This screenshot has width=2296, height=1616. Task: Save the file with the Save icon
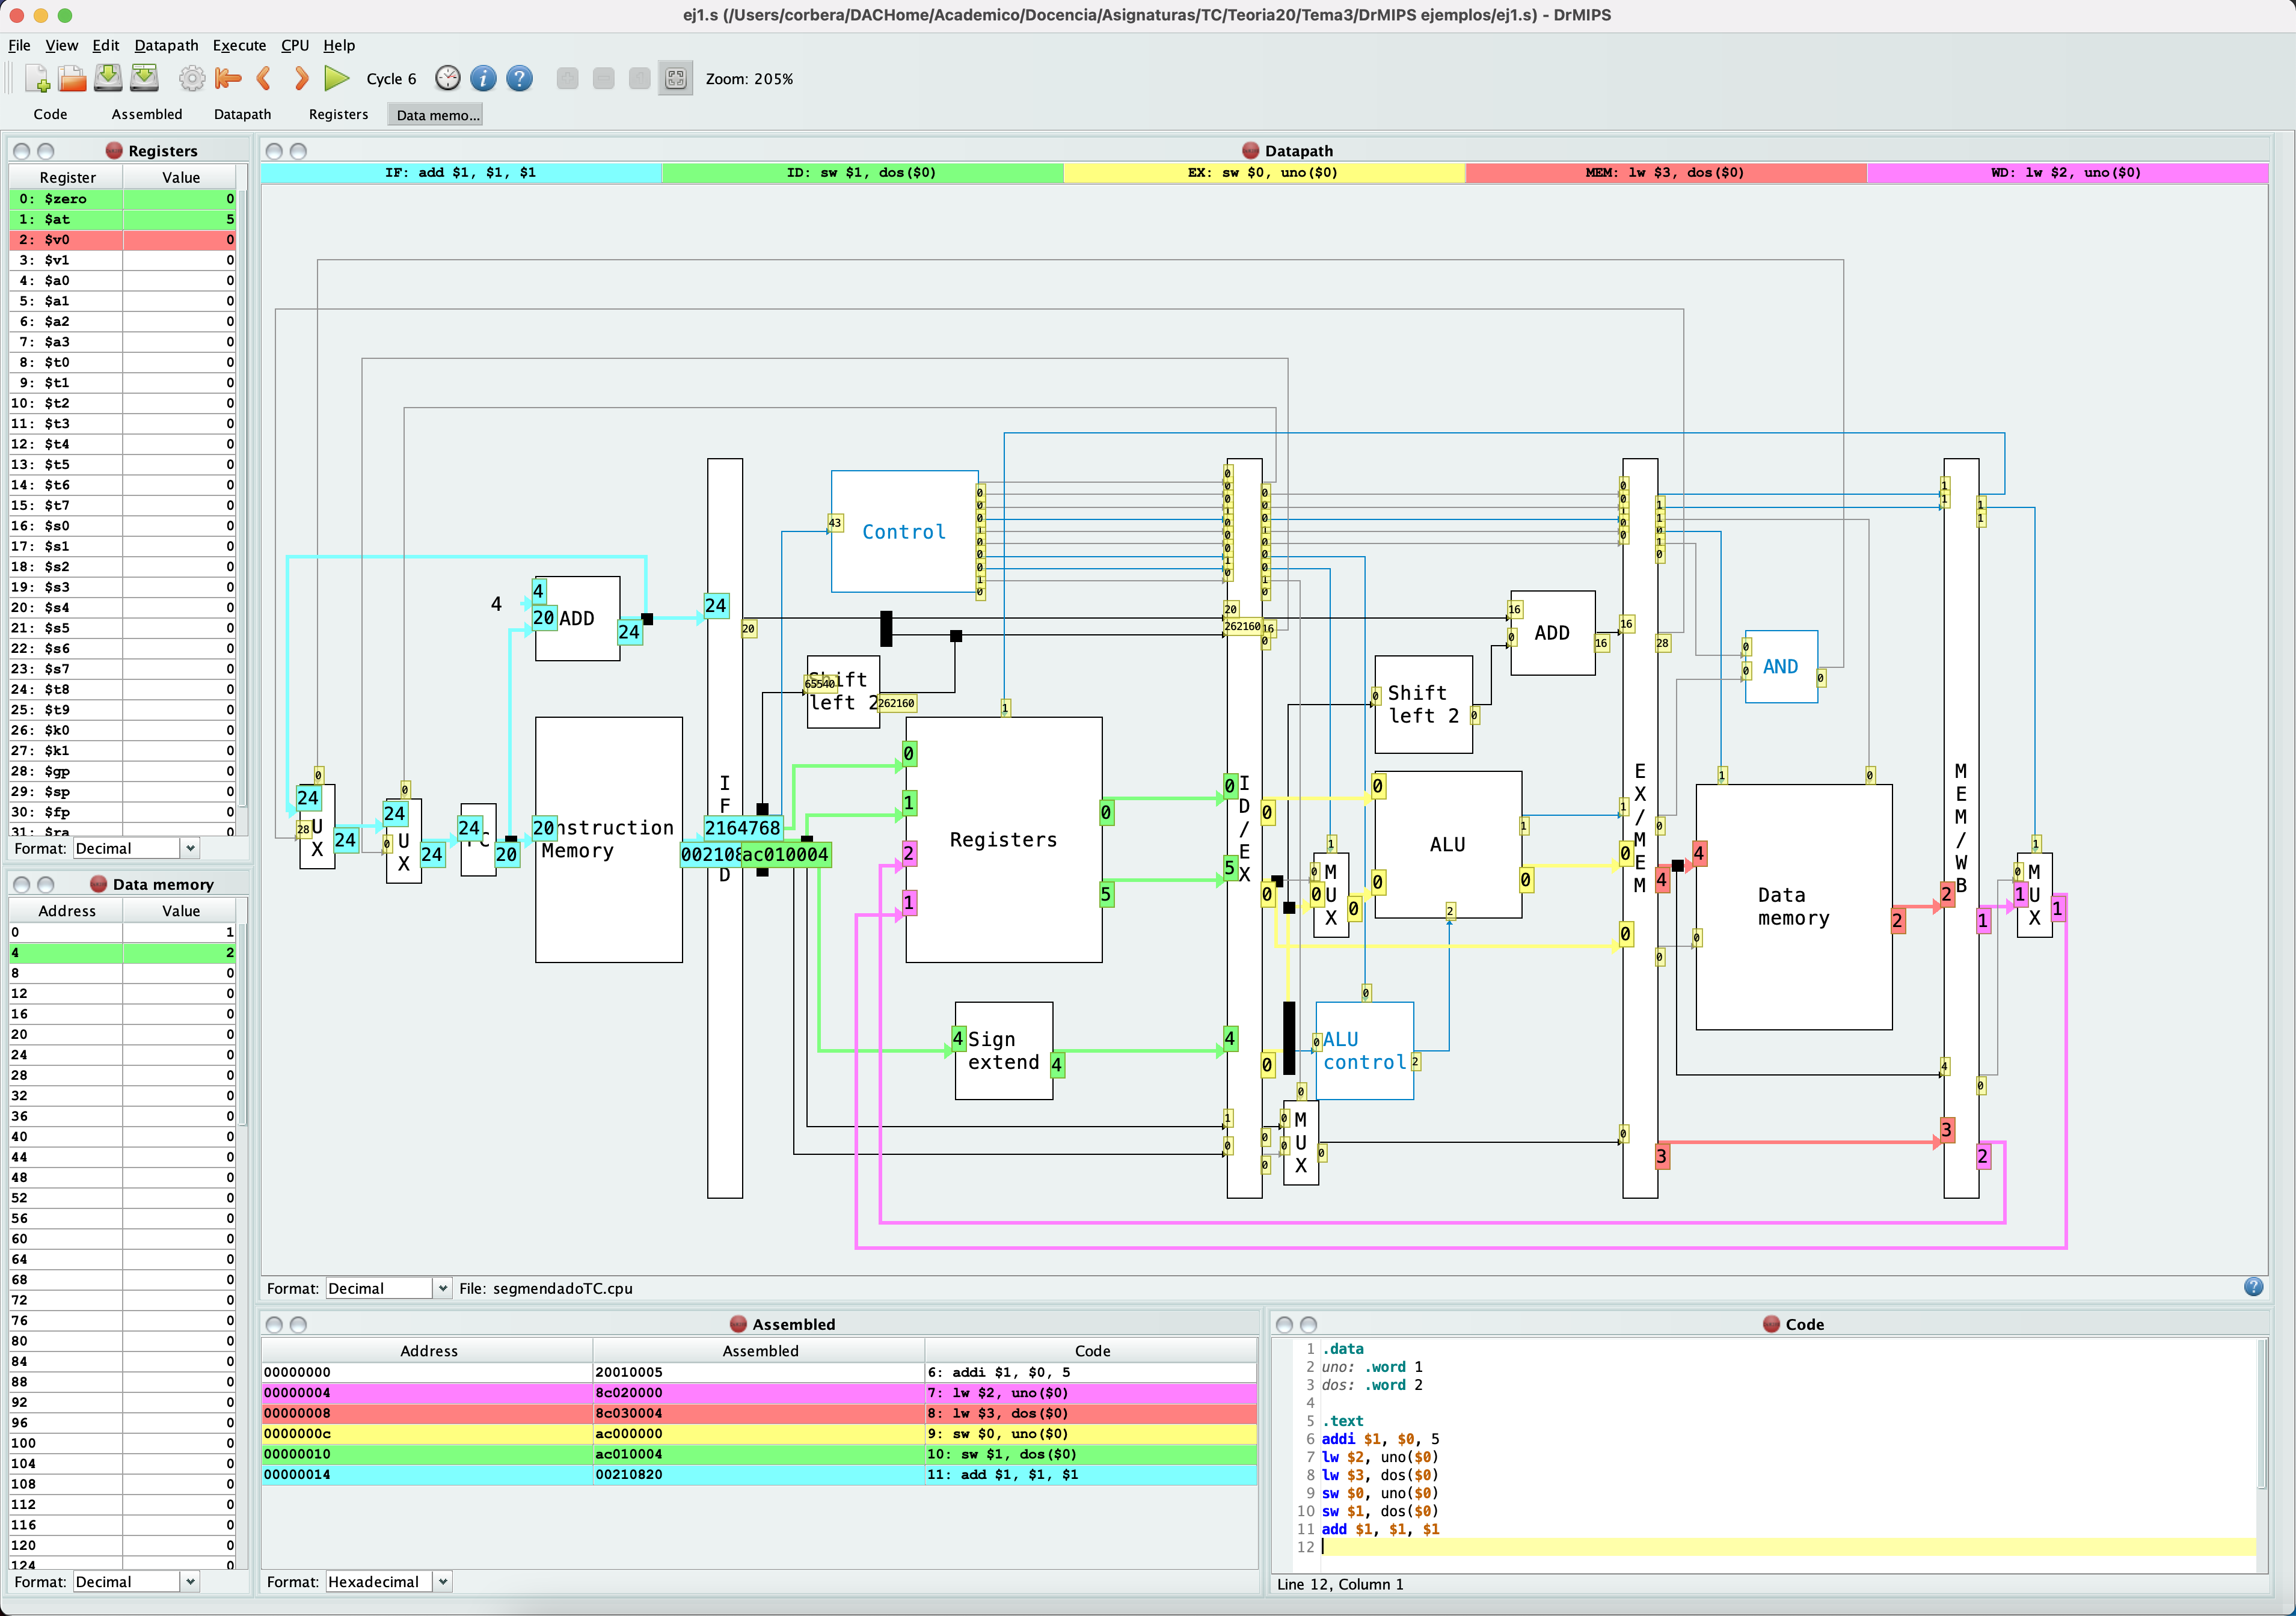point(108,78)
